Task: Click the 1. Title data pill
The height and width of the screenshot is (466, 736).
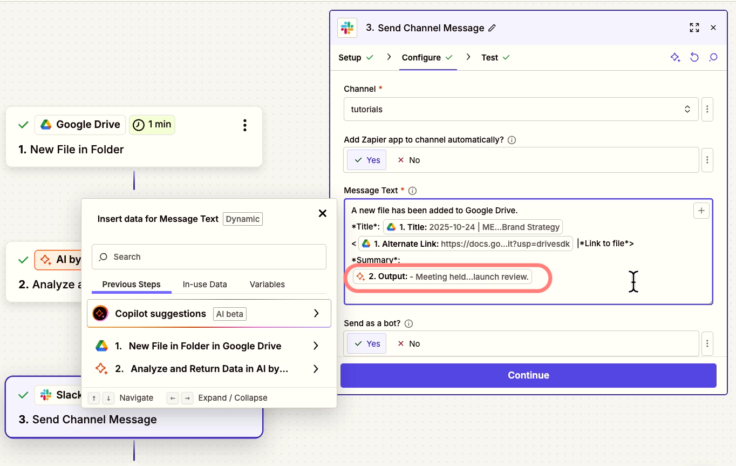Action: (x=473, y=227)
